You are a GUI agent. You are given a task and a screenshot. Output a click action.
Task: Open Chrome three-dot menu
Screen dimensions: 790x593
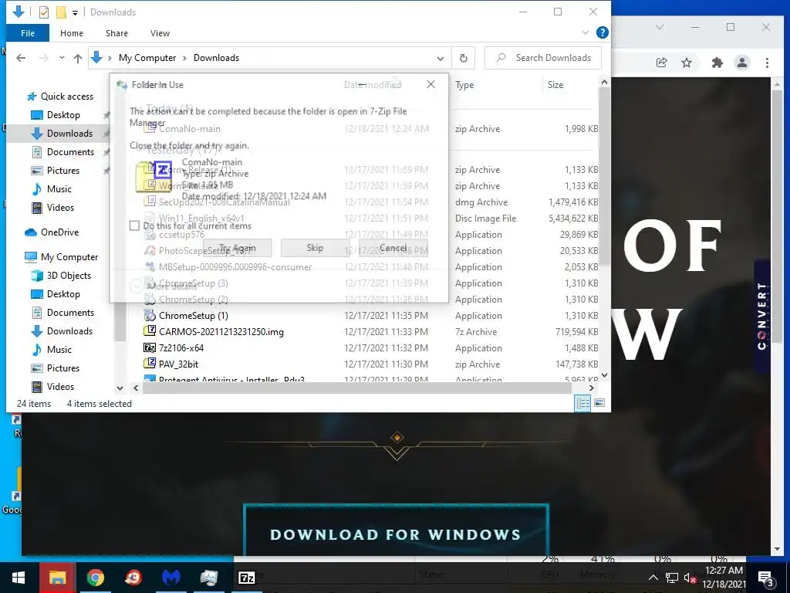(767, 63)
